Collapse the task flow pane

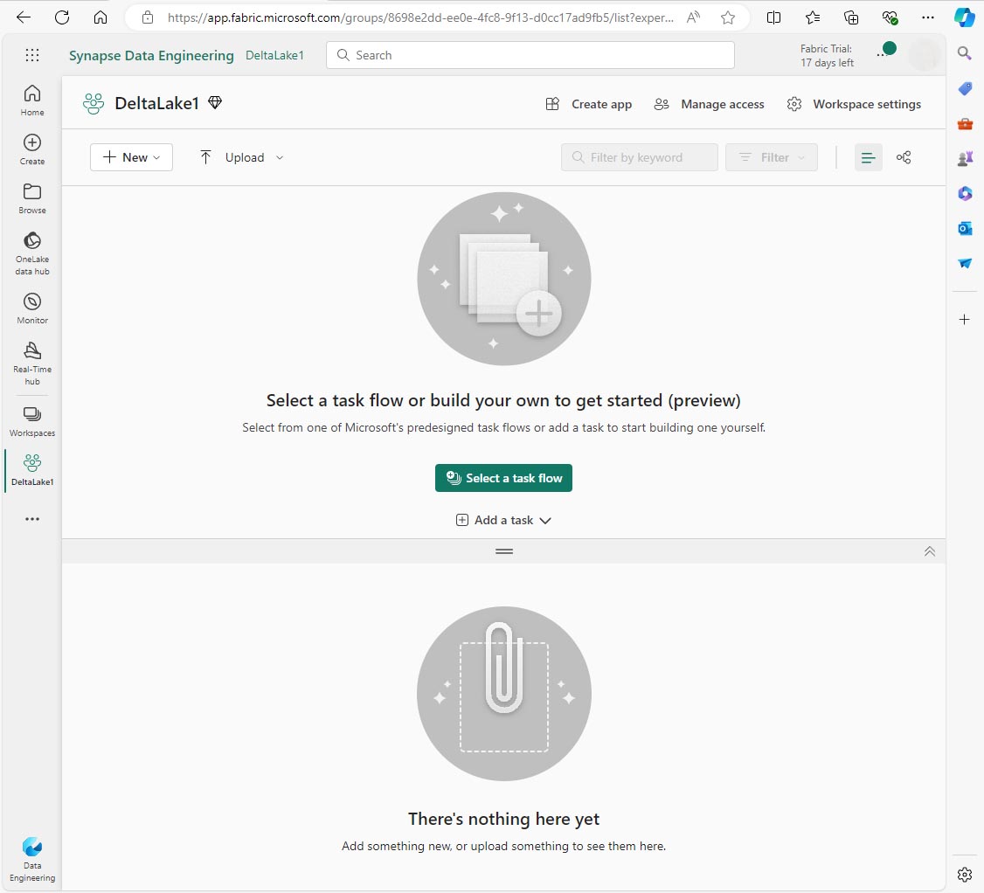930,551
